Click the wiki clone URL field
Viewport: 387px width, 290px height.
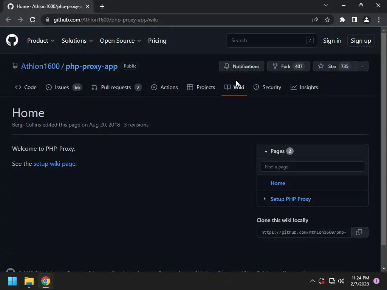tap(304, 232)
